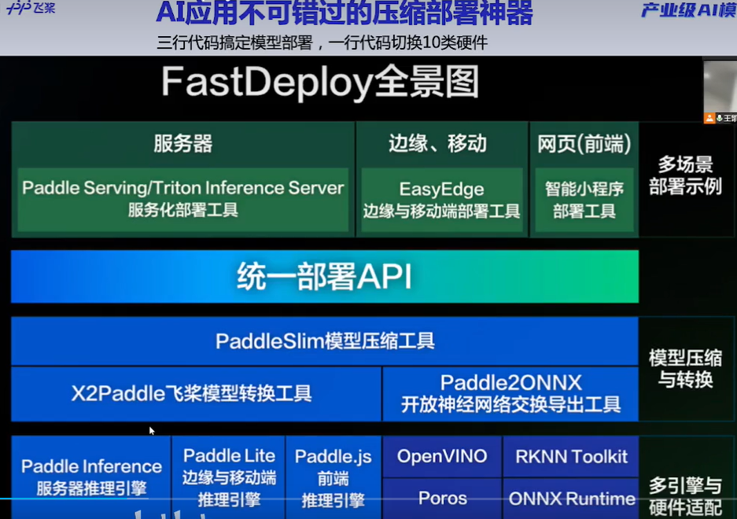Select the RKNN Toolkit engine block

pos(570,456)
